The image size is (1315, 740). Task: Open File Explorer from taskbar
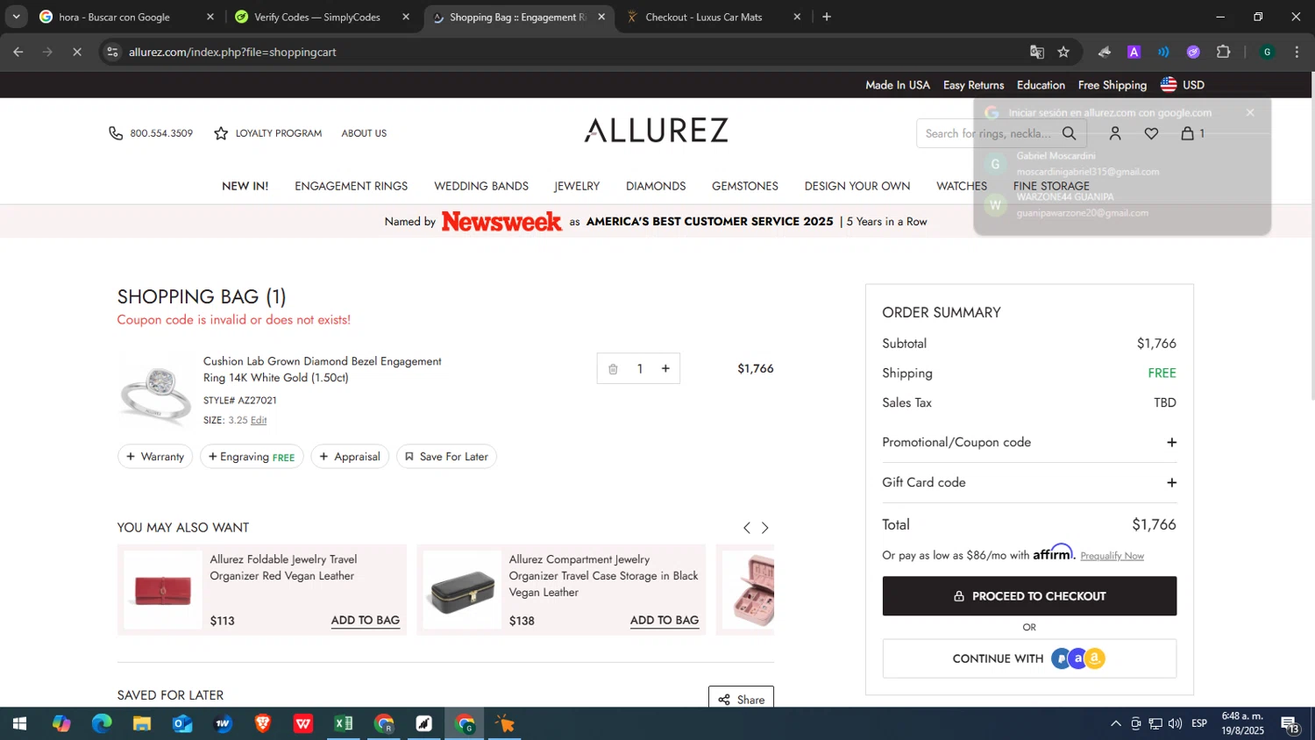pyautogui.click(x=141, y=724)
